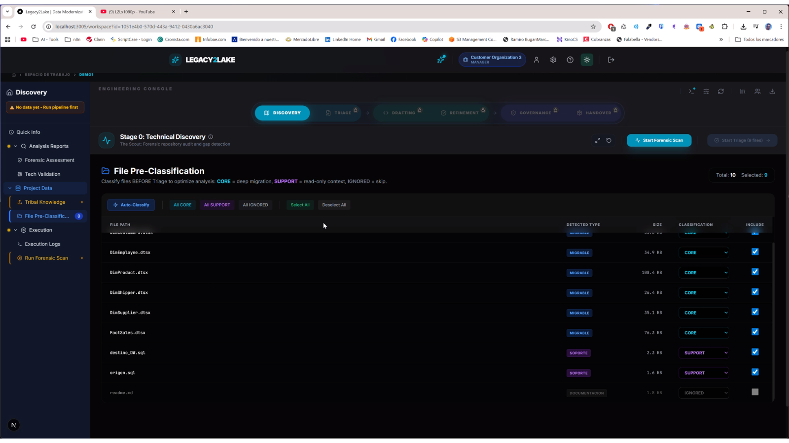Open classification dropdown for origen.sql

(704, 373)
